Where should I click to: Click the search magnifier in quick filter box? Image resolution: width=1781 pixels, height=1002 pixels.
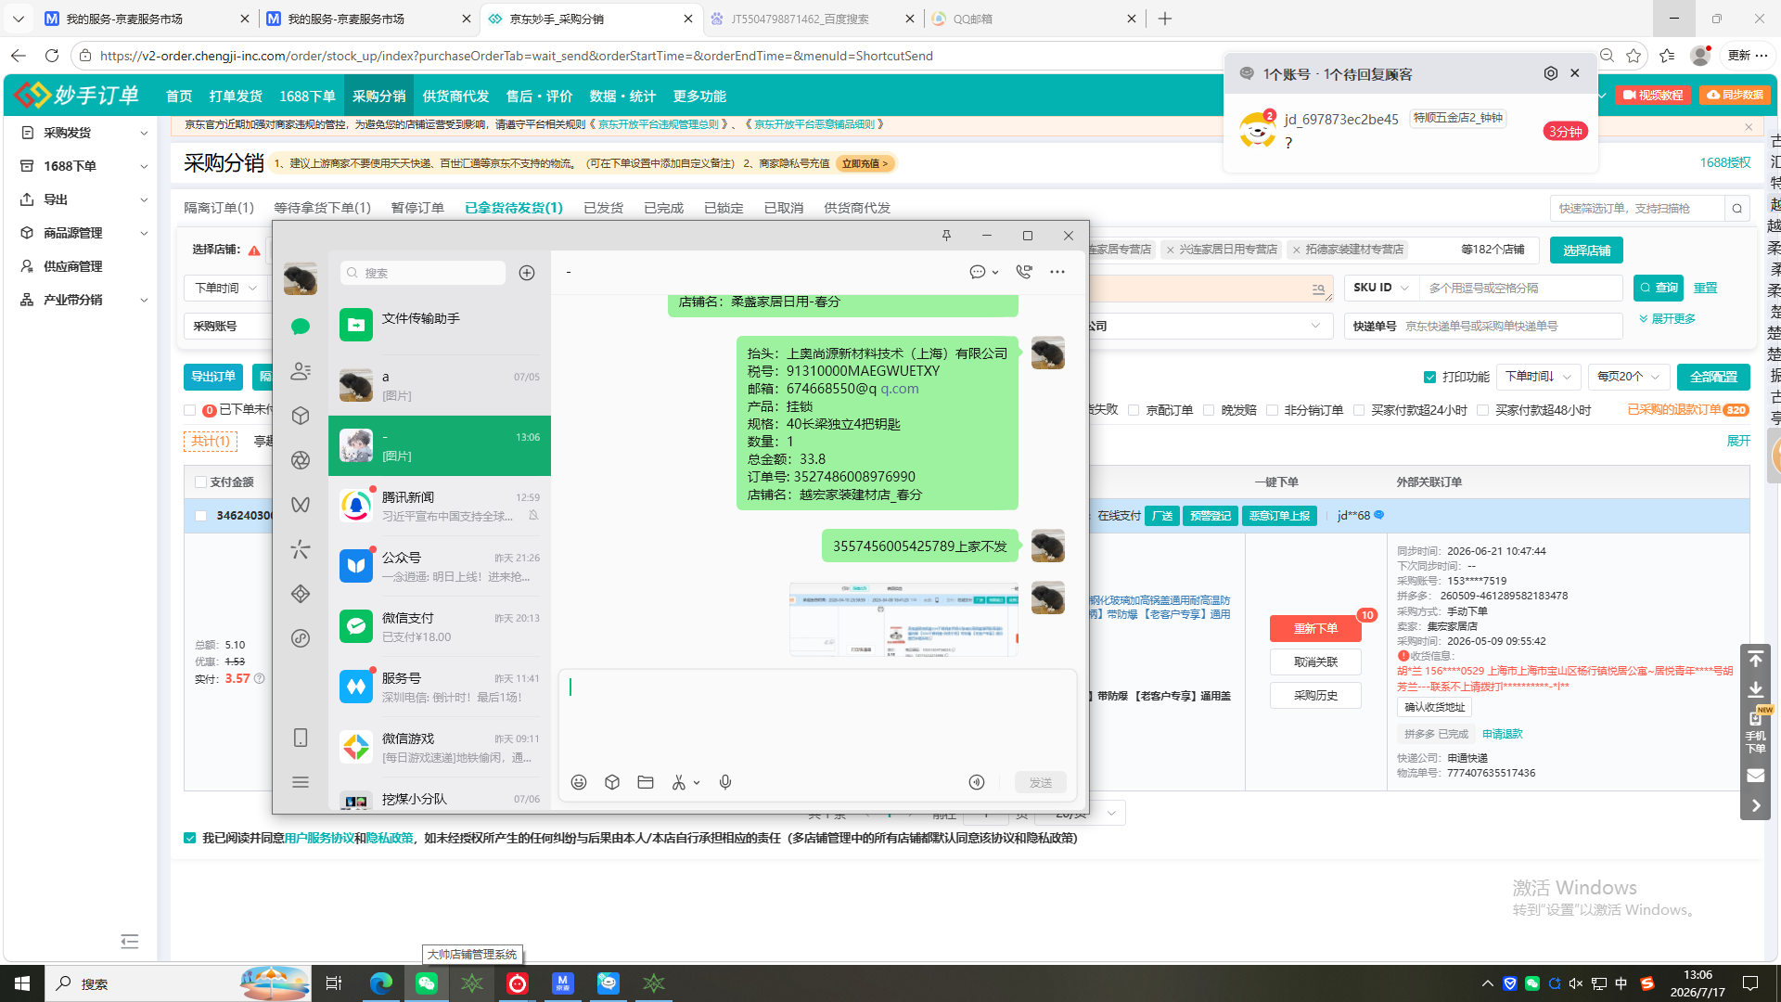point(1737,209)
